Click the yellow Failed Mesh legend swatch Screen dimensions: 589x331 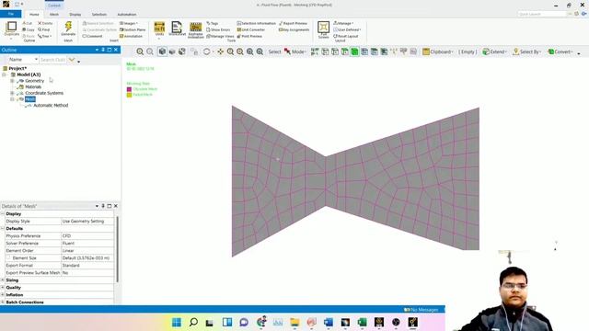pos(129,95)
